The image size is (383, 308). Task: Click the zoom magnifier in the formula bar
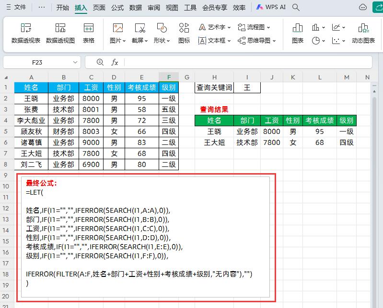coord(100,62)
